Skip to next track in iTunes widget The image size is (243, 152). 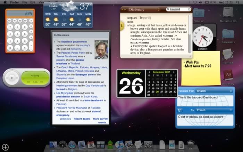pos(17,78)
